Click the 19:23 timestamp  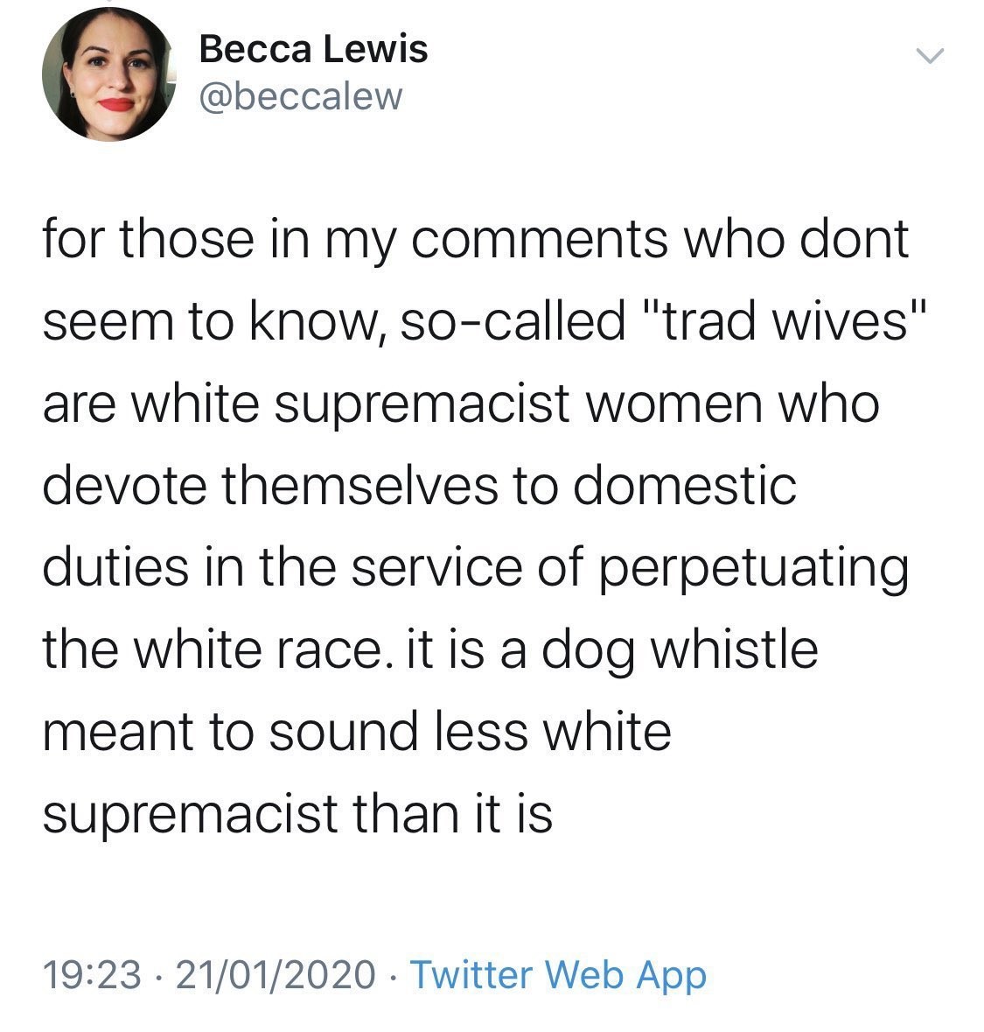(92, 974)
